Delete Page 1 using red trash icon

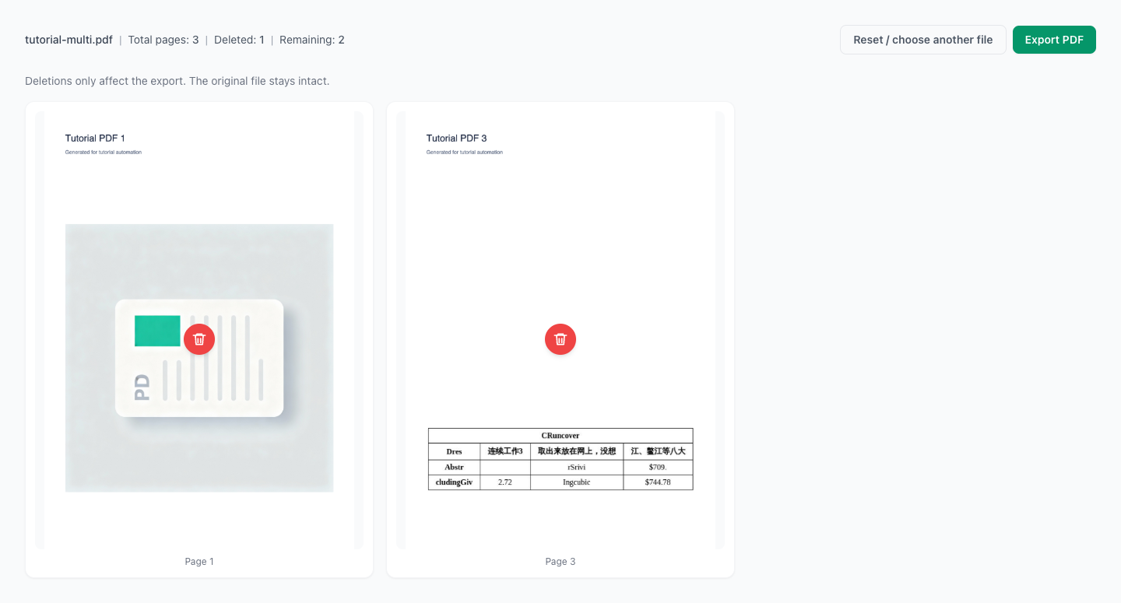pos(199,339)
